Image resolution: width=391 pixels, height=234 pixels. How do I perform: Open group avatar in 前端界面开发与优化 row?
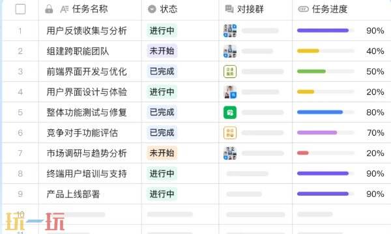230,71
